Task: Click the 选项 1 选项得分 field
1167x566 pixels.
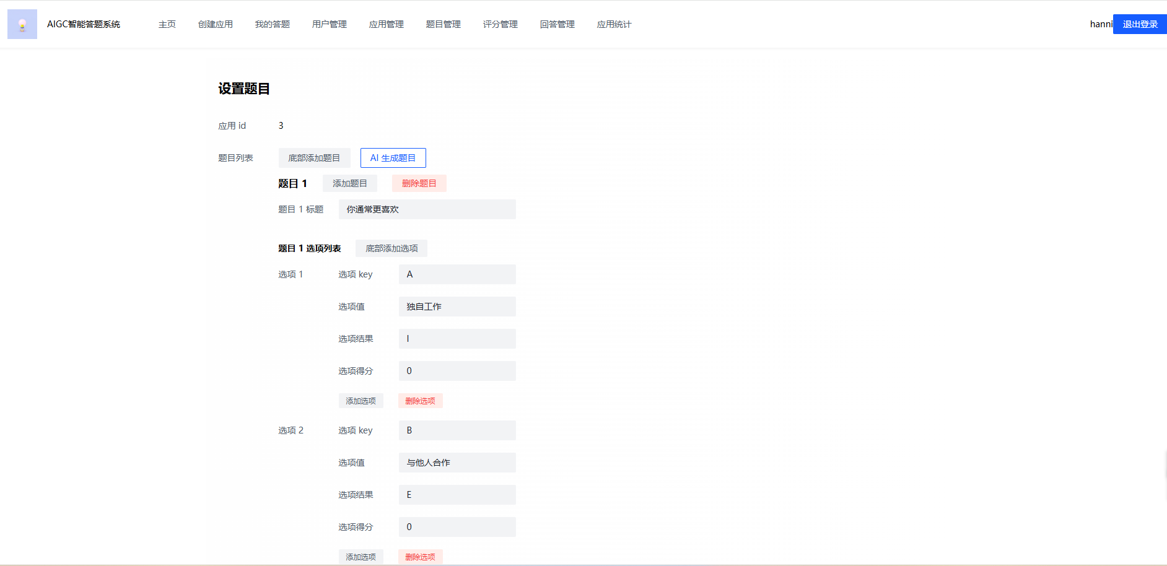Action: (x=457, y=371)
